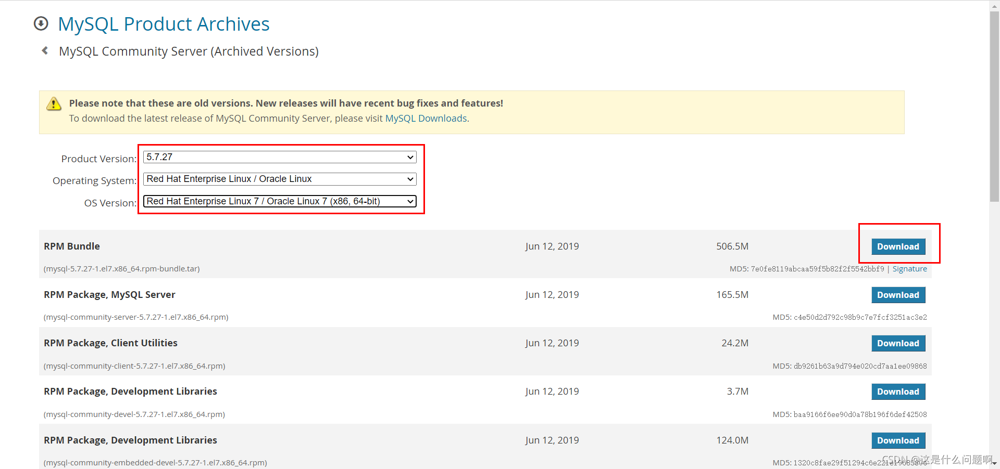The image size is (1000, 469).
Task: Download the RPM Bundle package
Action: click(898, 246)
